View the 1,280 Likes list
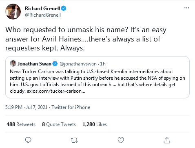The image size is (195, 148). [x=95, y=124]
